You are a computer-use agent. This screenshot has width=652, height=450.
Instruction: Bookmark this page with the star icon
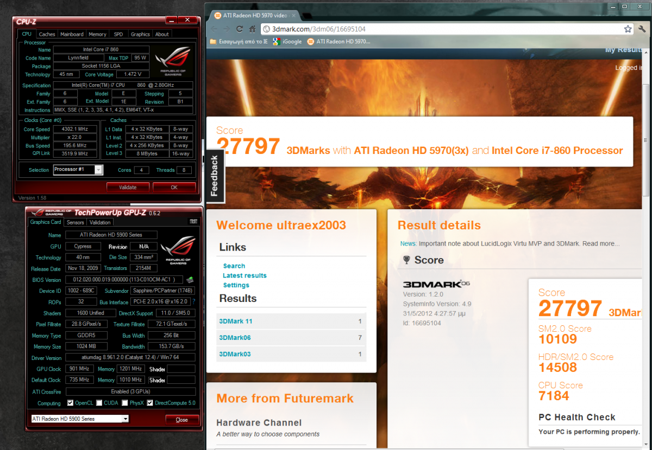pos(628,29)
